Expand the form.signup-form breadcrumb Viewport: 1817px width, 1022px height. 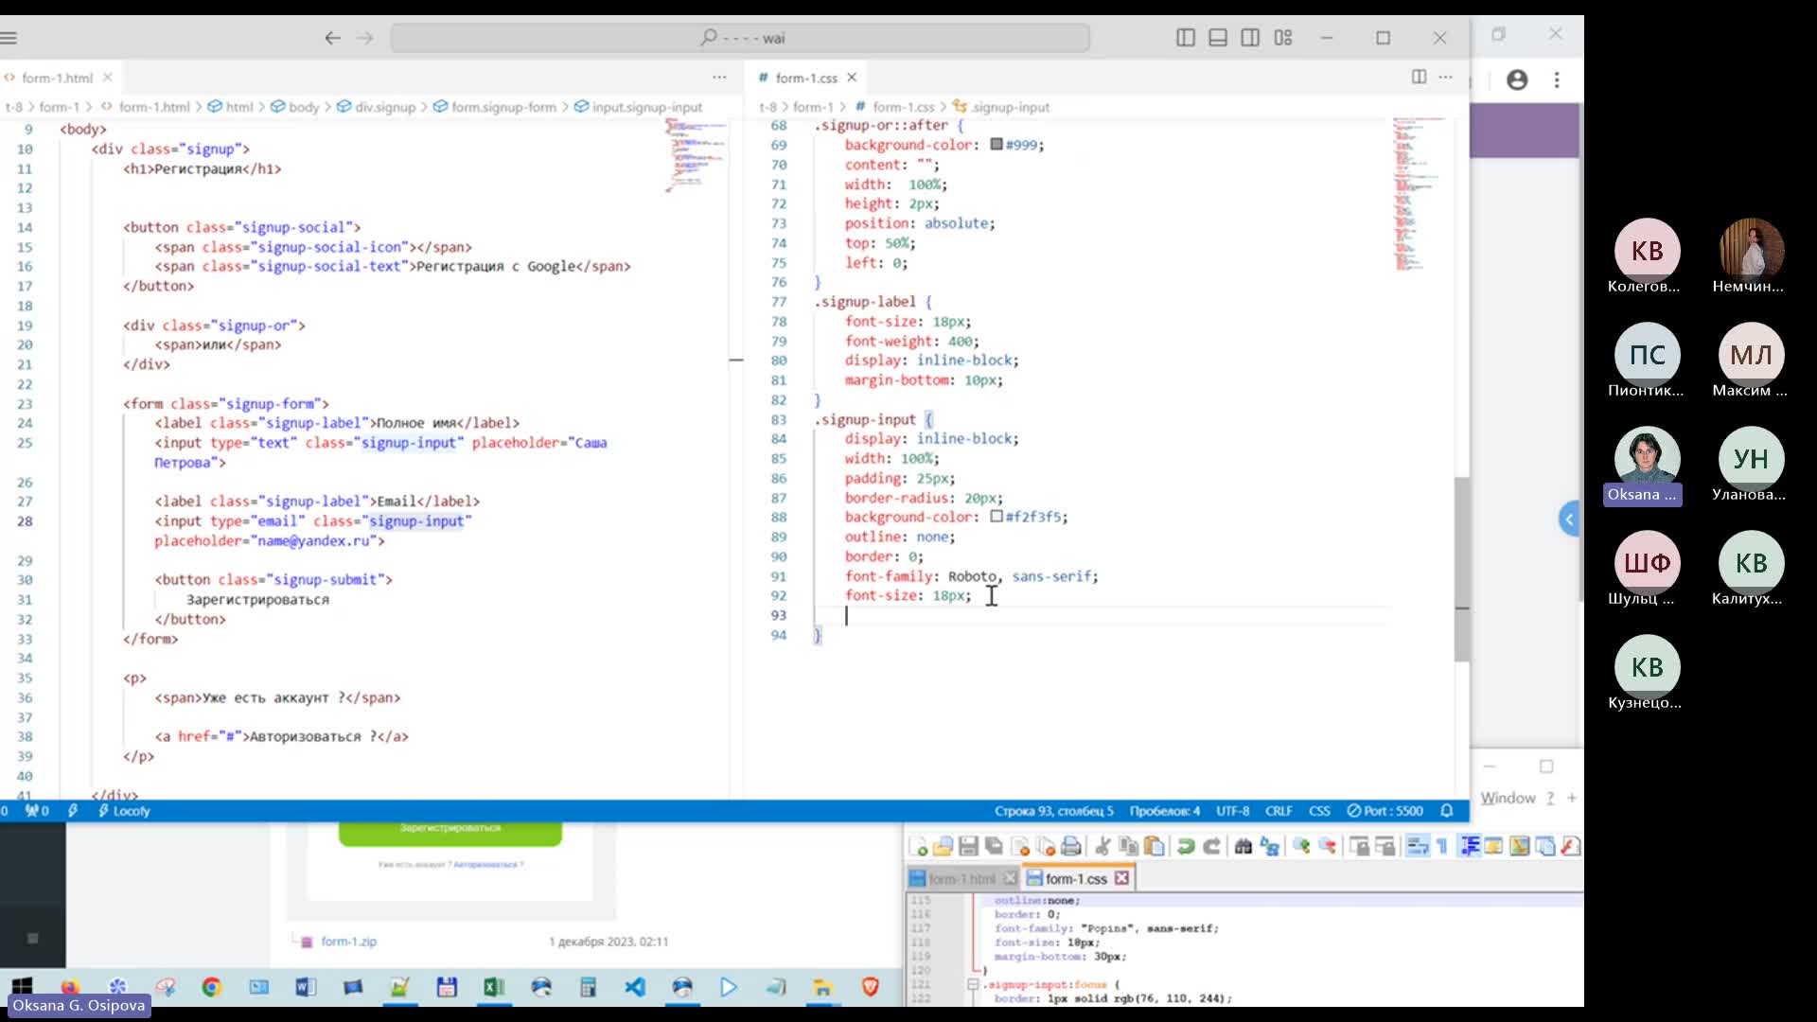tap(495, 107)
